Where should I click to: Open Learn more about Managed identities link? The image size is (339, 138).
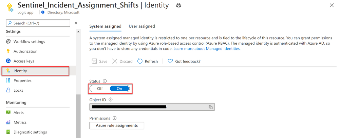point(206,49)
